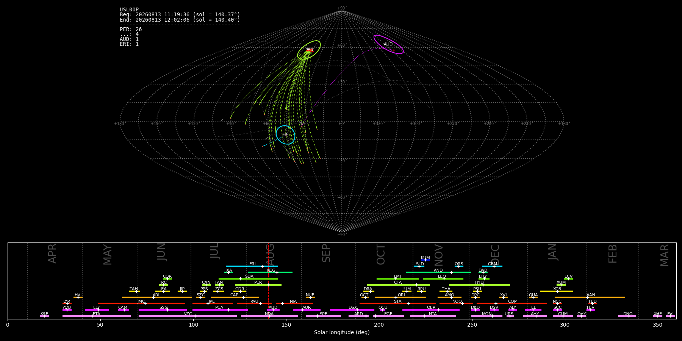Click the SDA shower bar label
Screen dimensions: 682x341
coord(249,277)
